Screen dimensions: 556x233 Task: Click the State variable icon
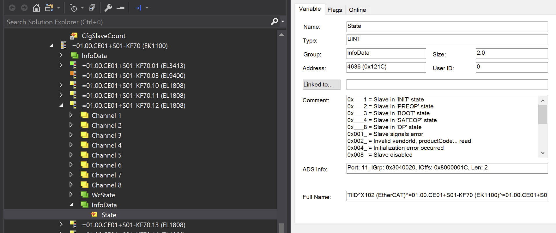coord(94,214)
